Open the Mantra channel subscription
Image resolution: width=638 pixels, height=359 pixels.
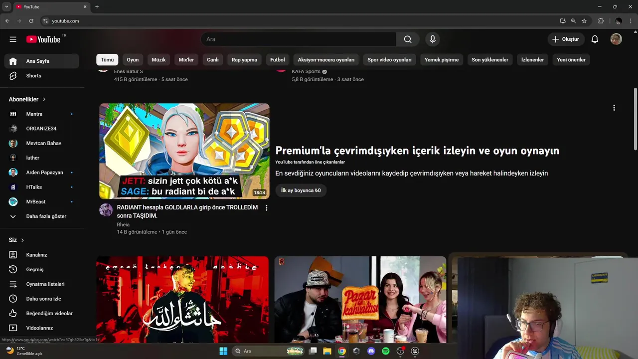(x=42, y=114)
